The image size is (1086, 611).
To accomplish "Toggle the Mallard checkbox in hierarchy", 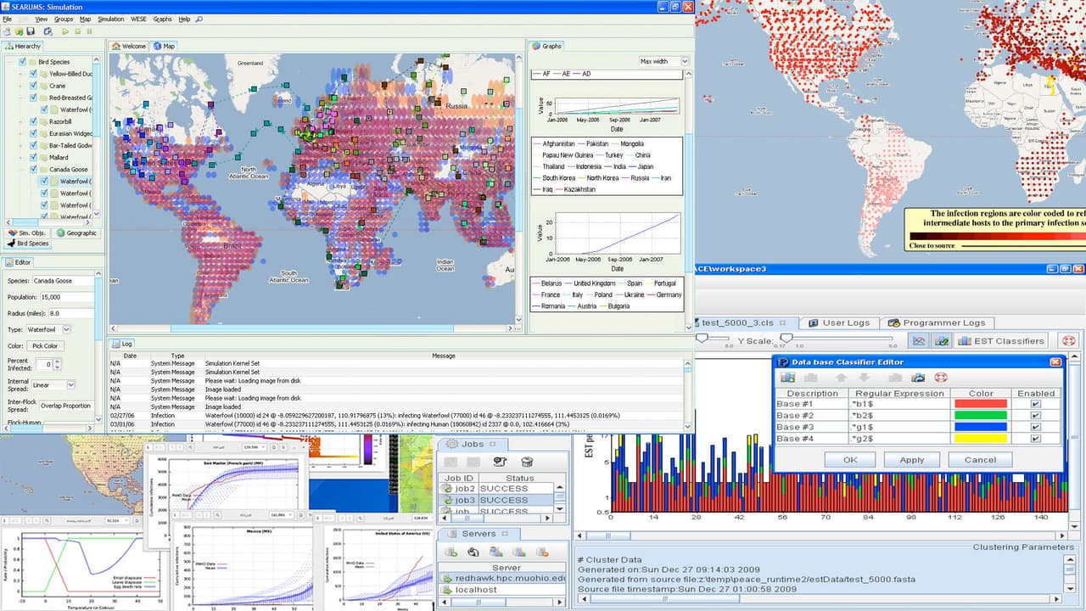I will [x=33, y=157].
